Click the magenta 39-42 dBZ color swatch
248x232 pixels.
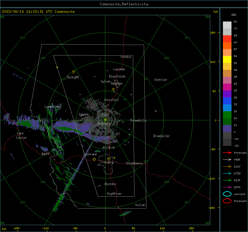point(227,87)
